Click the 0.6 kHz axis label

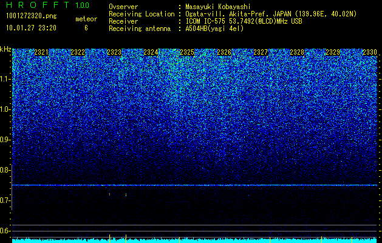point(5,231)
